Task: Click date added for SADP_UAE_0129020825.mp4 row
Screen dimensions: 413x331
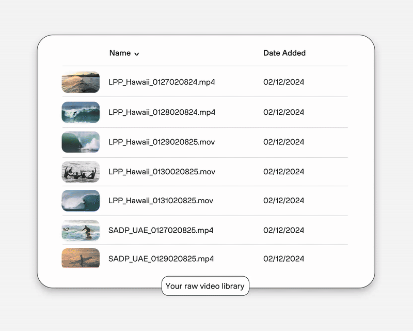Action: tap(283, 259)
